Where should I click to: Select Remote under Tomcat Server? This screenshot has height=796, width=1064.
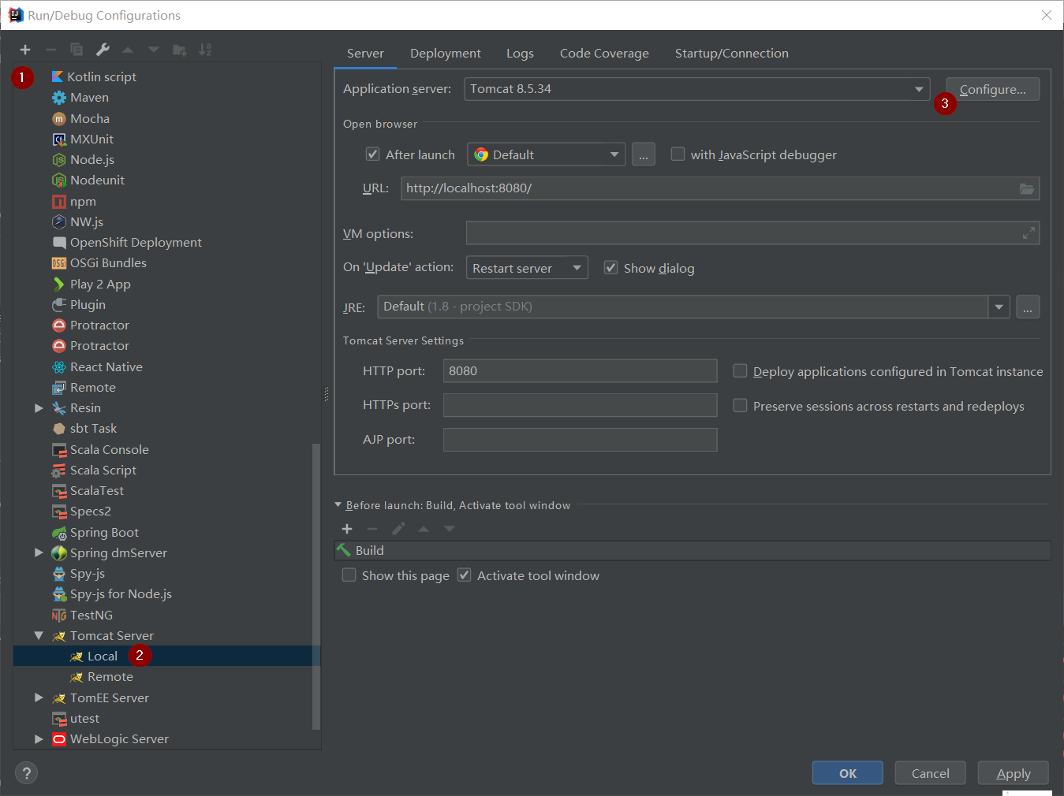pos(110,676)
